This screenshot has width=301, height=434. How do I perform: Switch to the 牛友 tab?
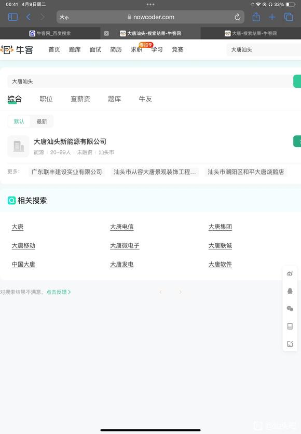click(145, 99)
